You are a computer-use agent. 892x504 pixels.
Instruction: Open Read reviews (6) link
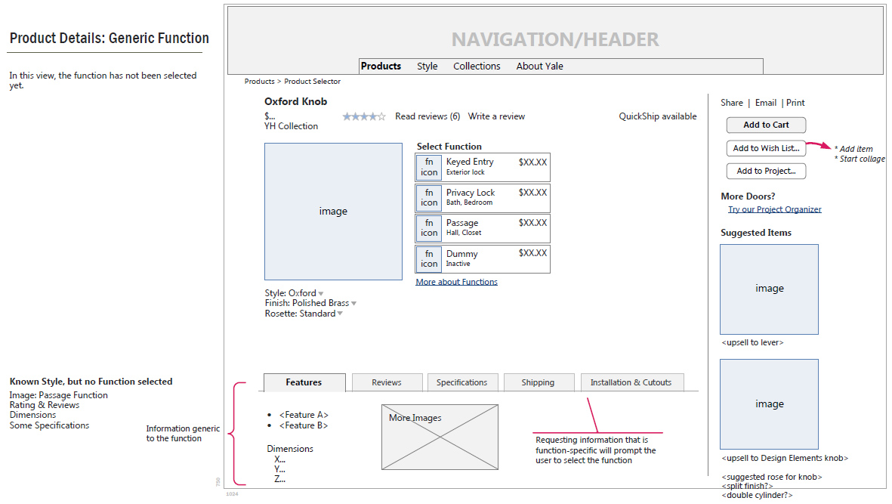[x=427, y=116]
